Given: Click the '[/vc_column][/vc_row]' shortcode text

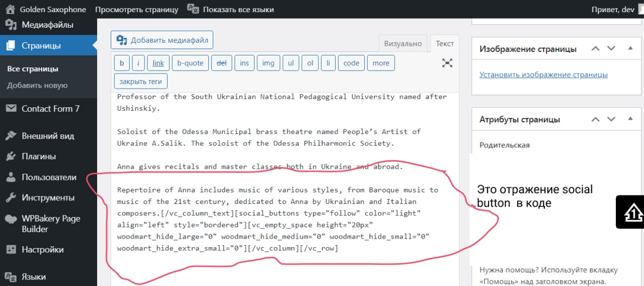Looking at the screenshot, I should pos(293,248).
